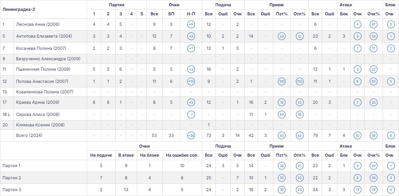Click the Партия 3 row label
This screenshot has width=399, height=196.
pos(12,190)
